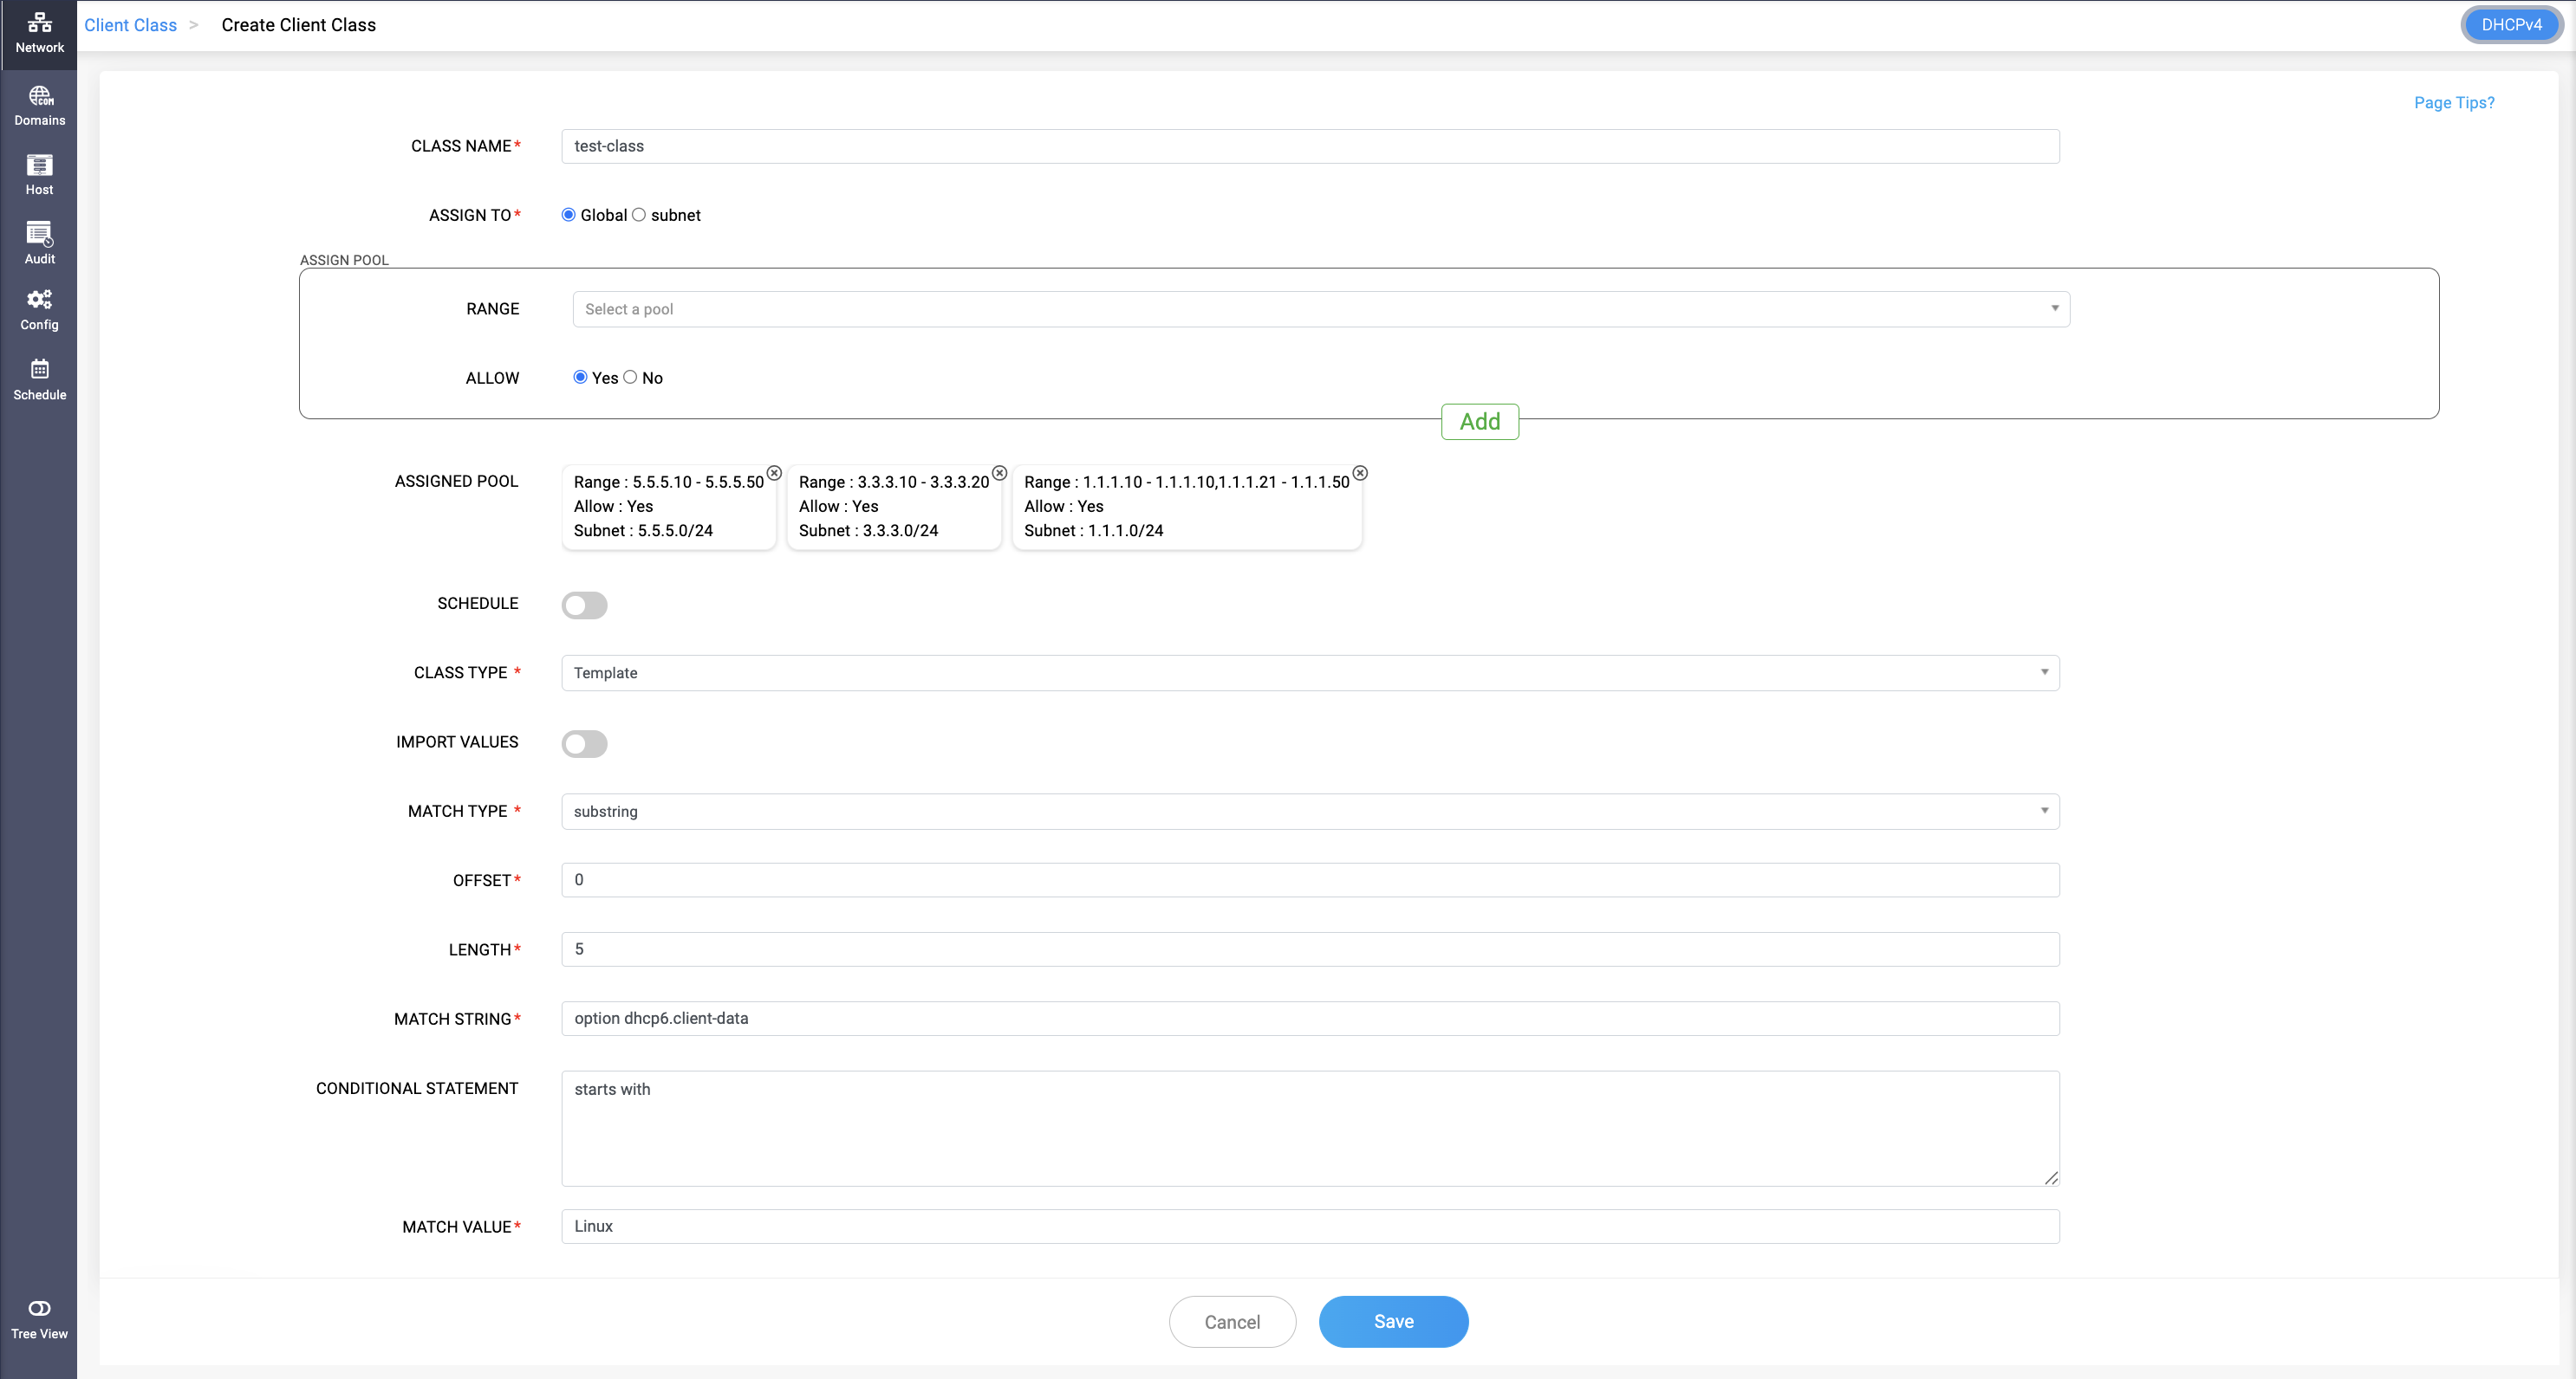Open the Audit sidebar icon
The height and width of the screenshot is (1379, 2576).
(x=39, y=243)
